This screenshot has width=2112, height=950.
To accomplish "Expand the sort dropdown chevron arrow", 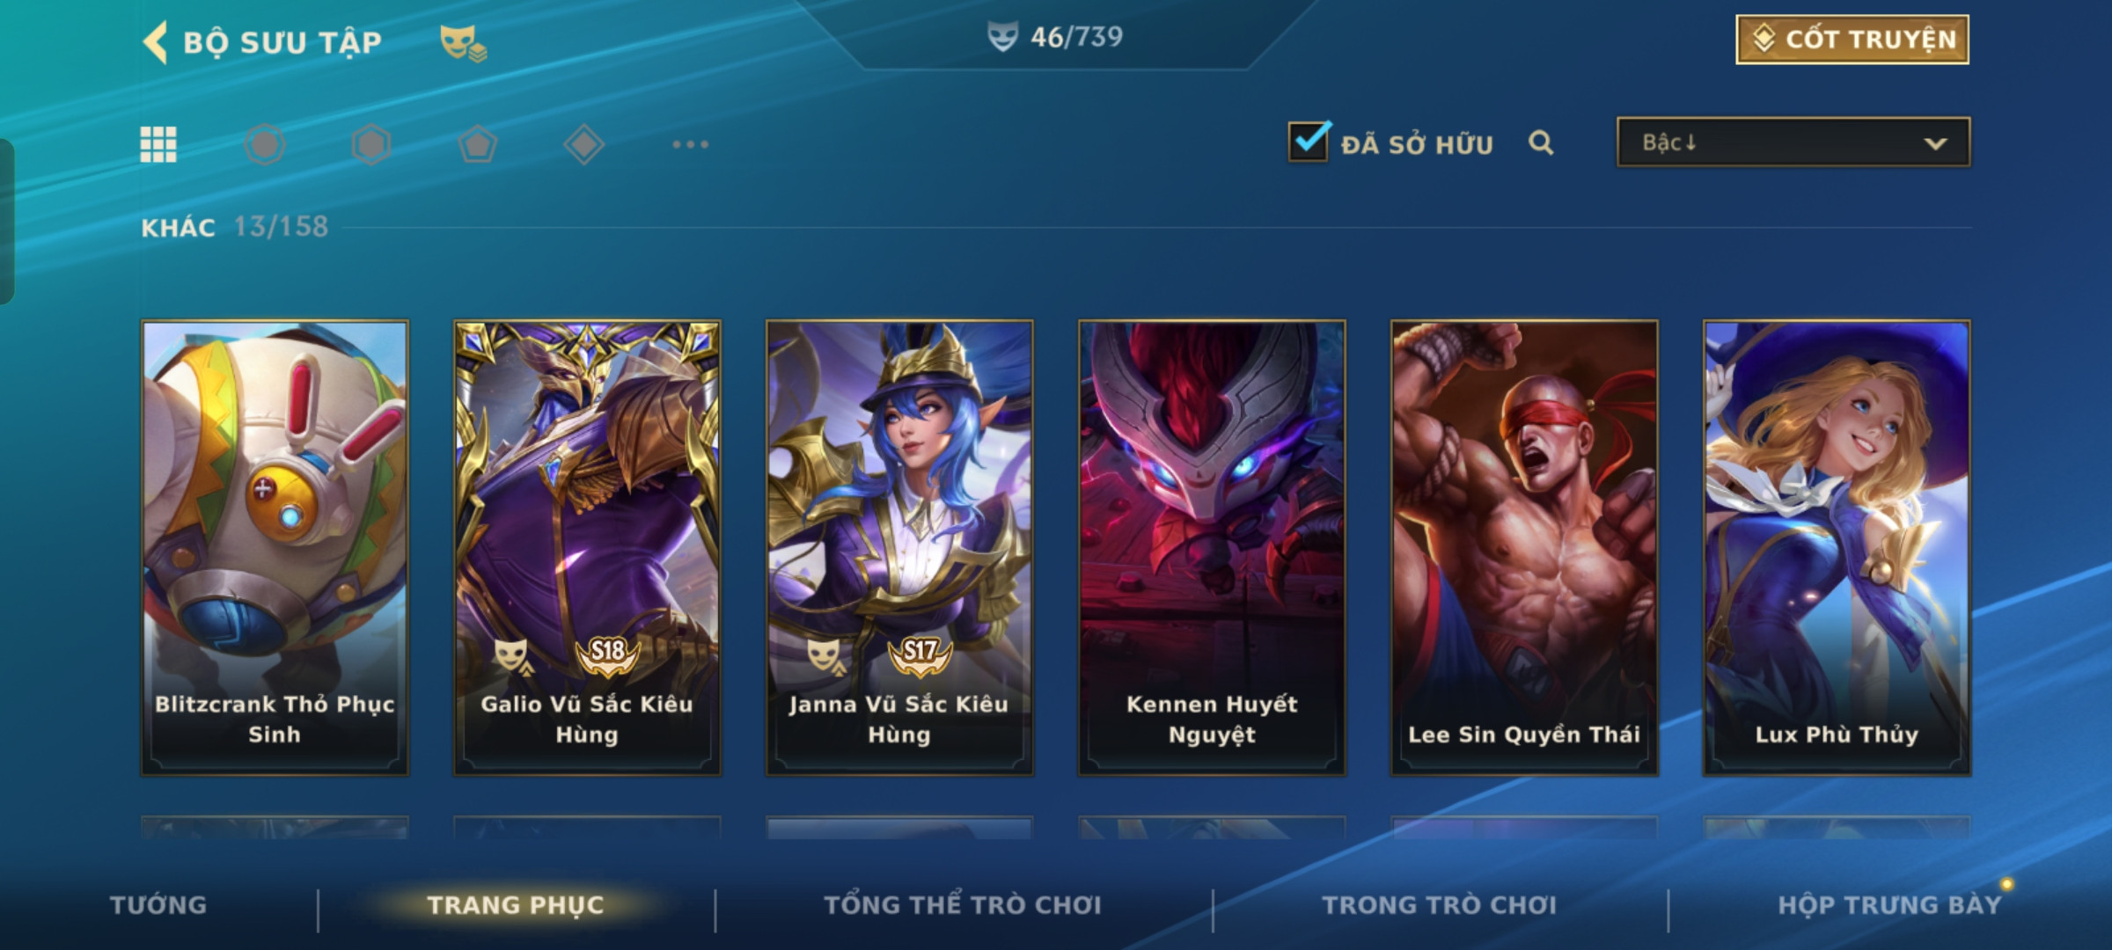I will (x=1935, y=143).
